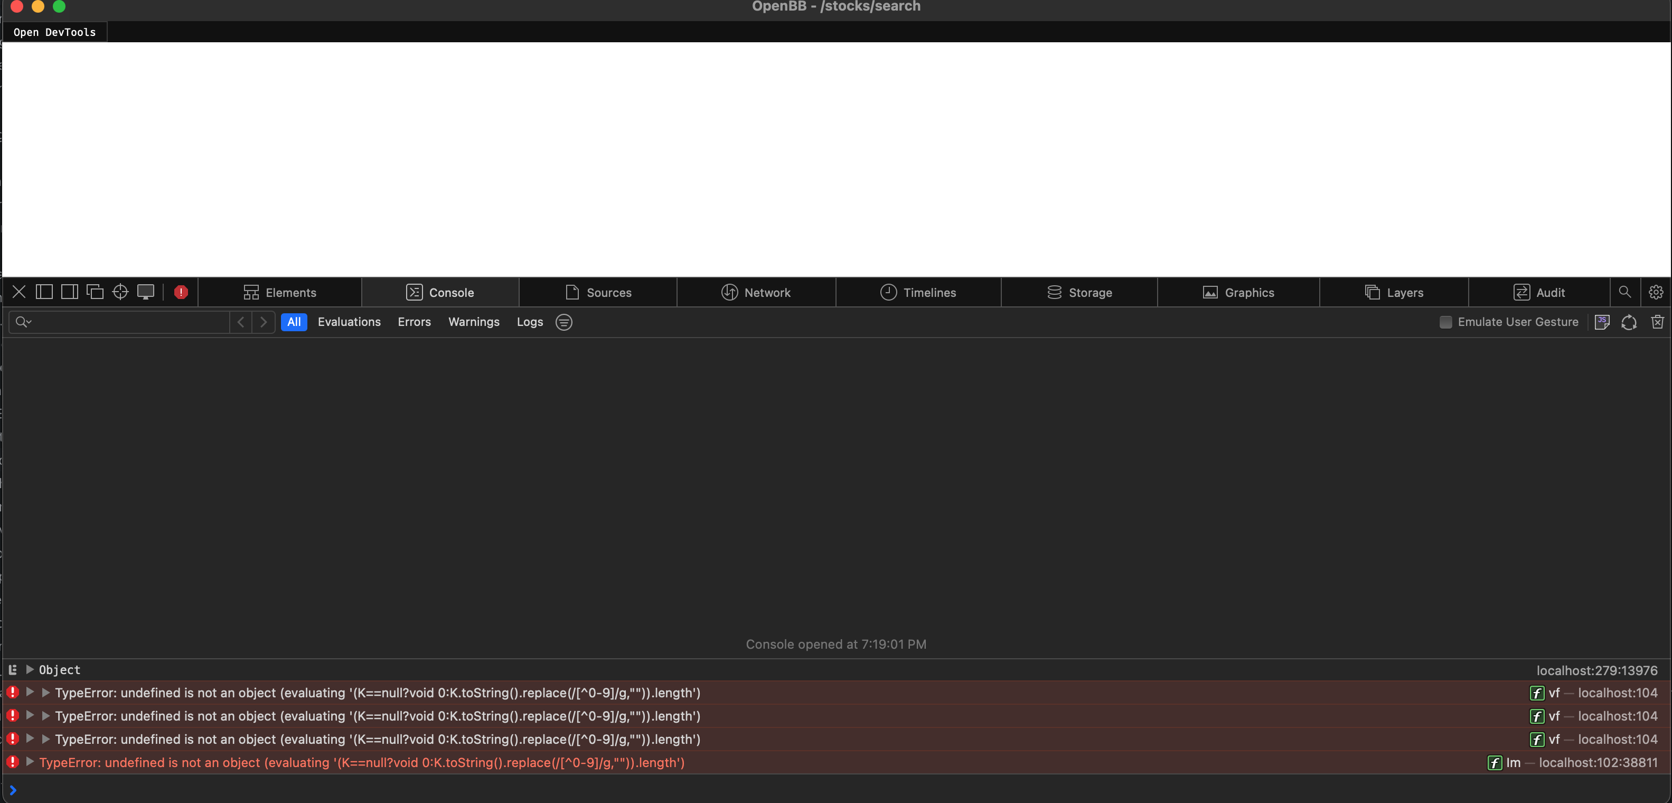Activate the element selection crosshair tool
This screenshot has height=803, width=1672.
click(x=120, y=292)
